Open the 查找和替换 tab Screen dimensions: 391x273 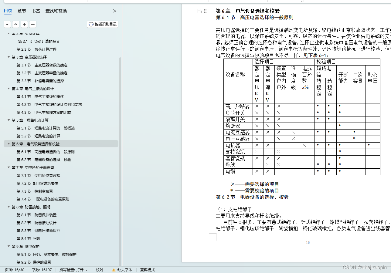(56, 11)
